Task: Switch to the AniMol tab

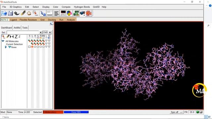Action: tap(17, 28)
